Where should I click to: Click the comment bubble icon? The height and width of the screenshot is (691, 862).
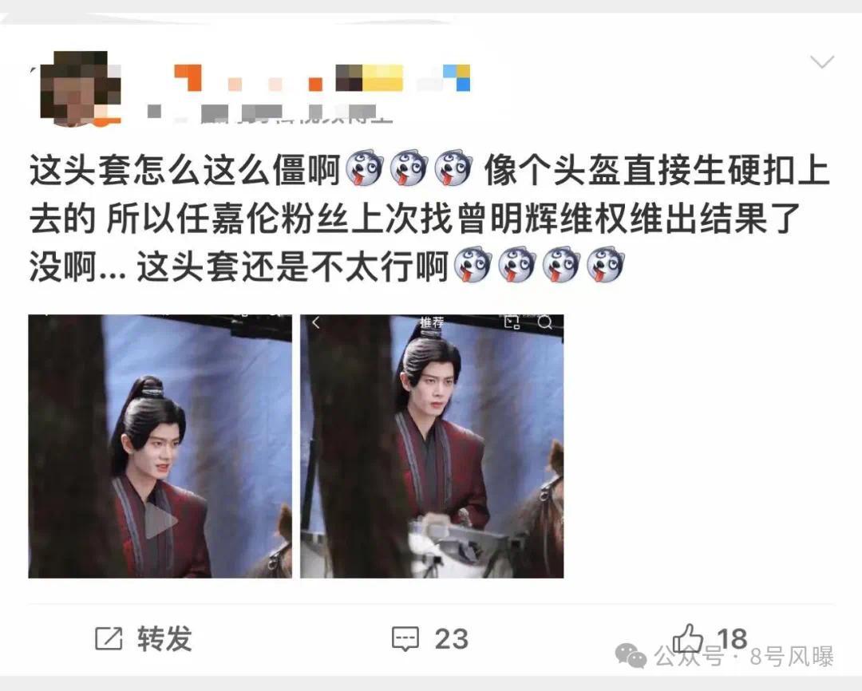(x=405, y=639)
